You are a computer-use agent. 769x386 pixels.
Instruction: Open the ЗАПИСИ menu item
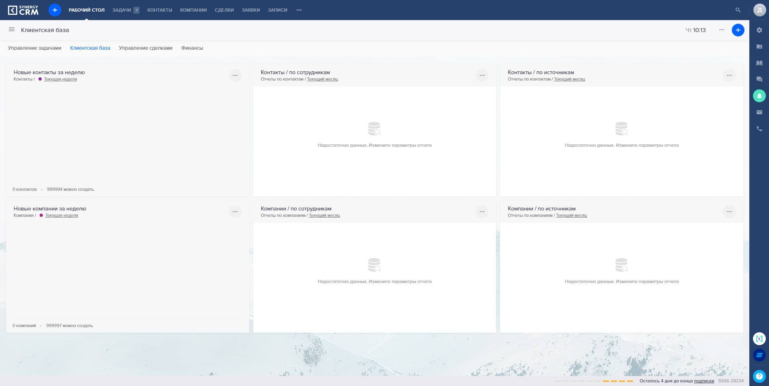coord(278,10)
